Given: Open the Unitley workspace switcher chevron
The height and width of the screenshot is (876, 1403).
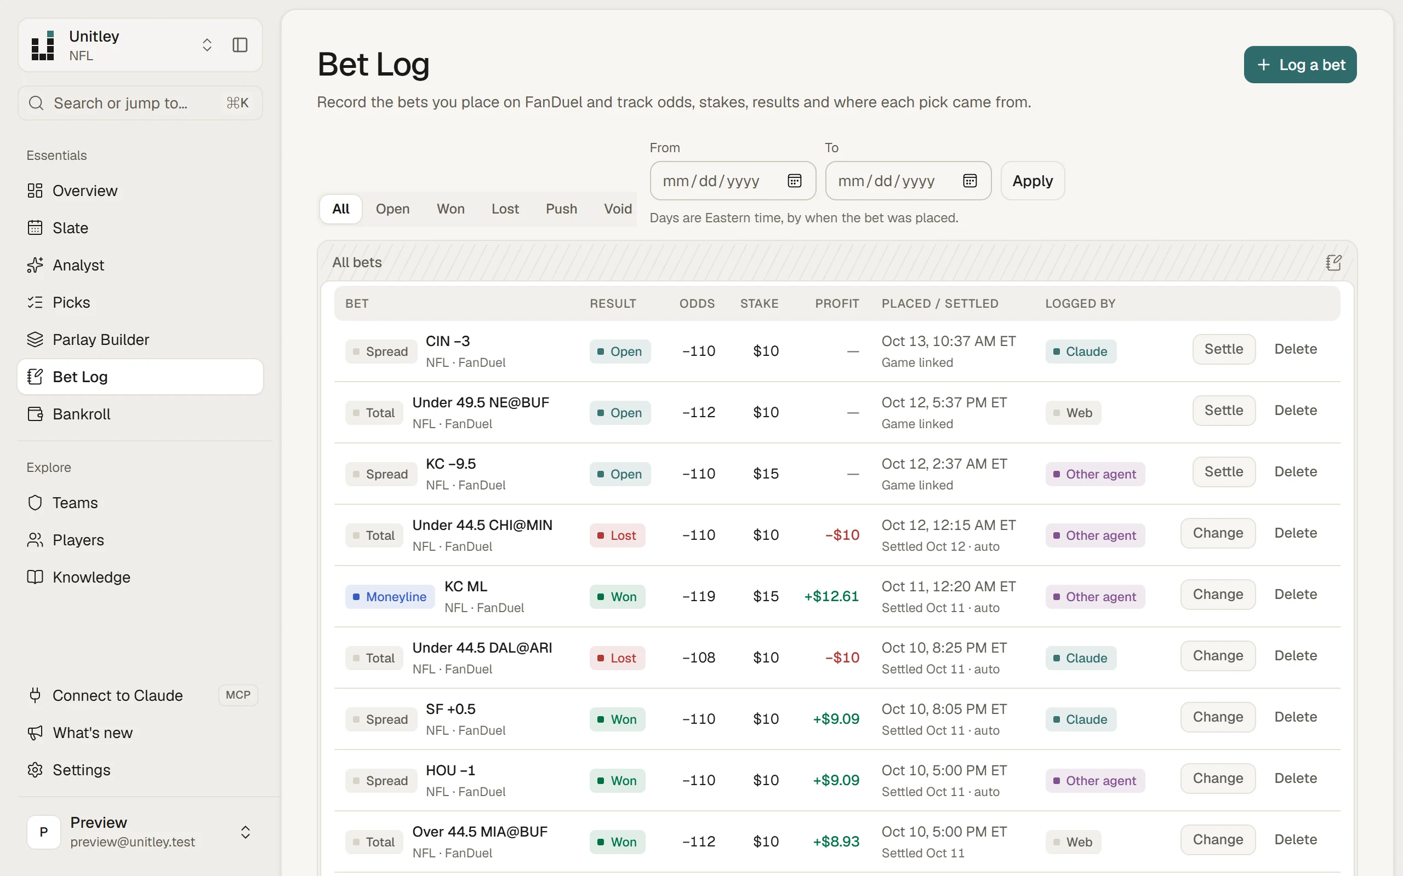Looking at the screenshot, I should (x=207, y=45).
